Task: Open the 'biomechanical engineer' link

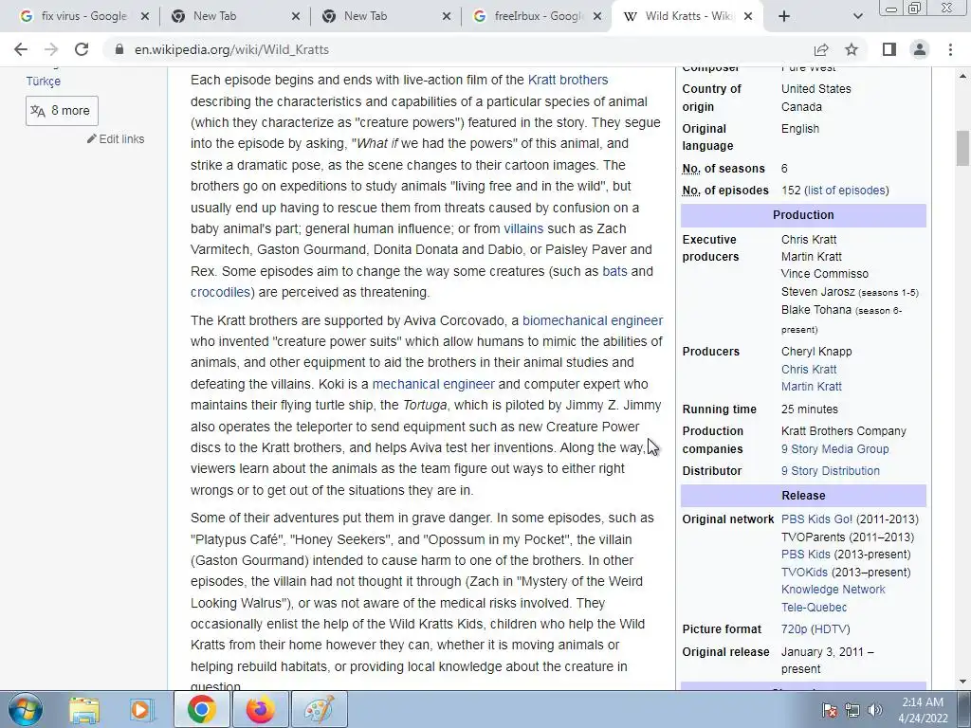Action: pos(593,320)
